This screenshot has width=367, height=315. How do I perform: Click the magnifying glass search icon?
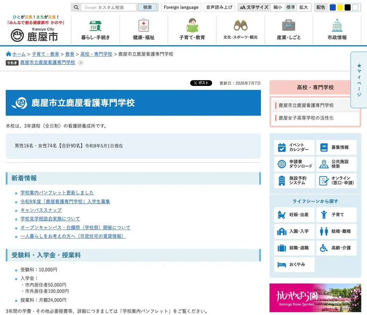click(x=76, y=7)
